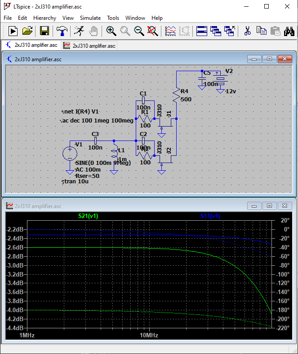Select the .net I(R4) V1 directive text
Viewport: 298px width, 354px height.
click(80, 111)
